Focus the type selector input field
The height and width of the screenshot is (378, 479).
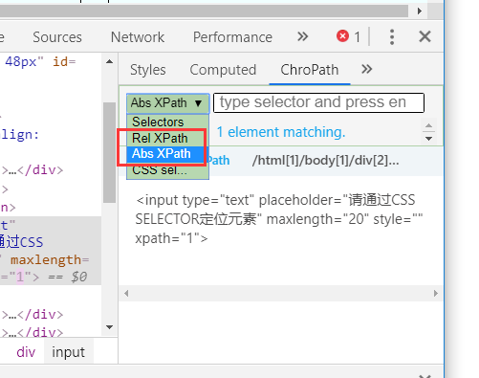coord(318,102)
